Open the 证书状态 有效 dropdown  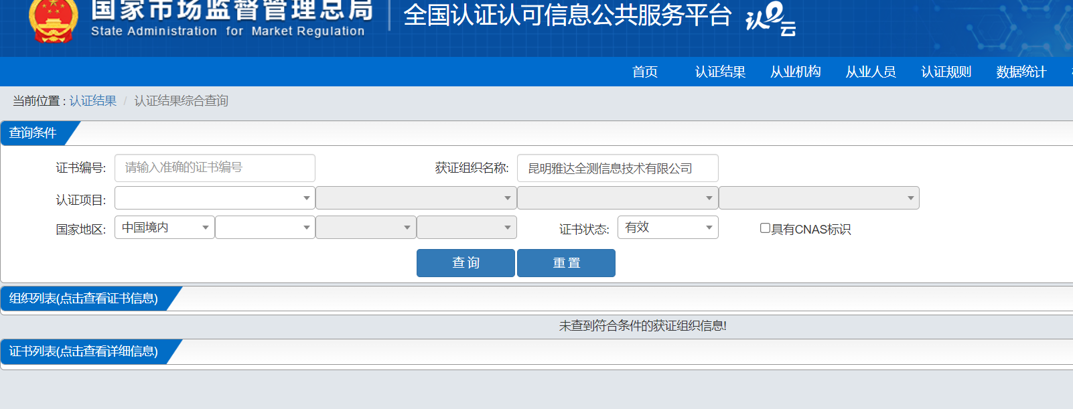pos(668,228)
